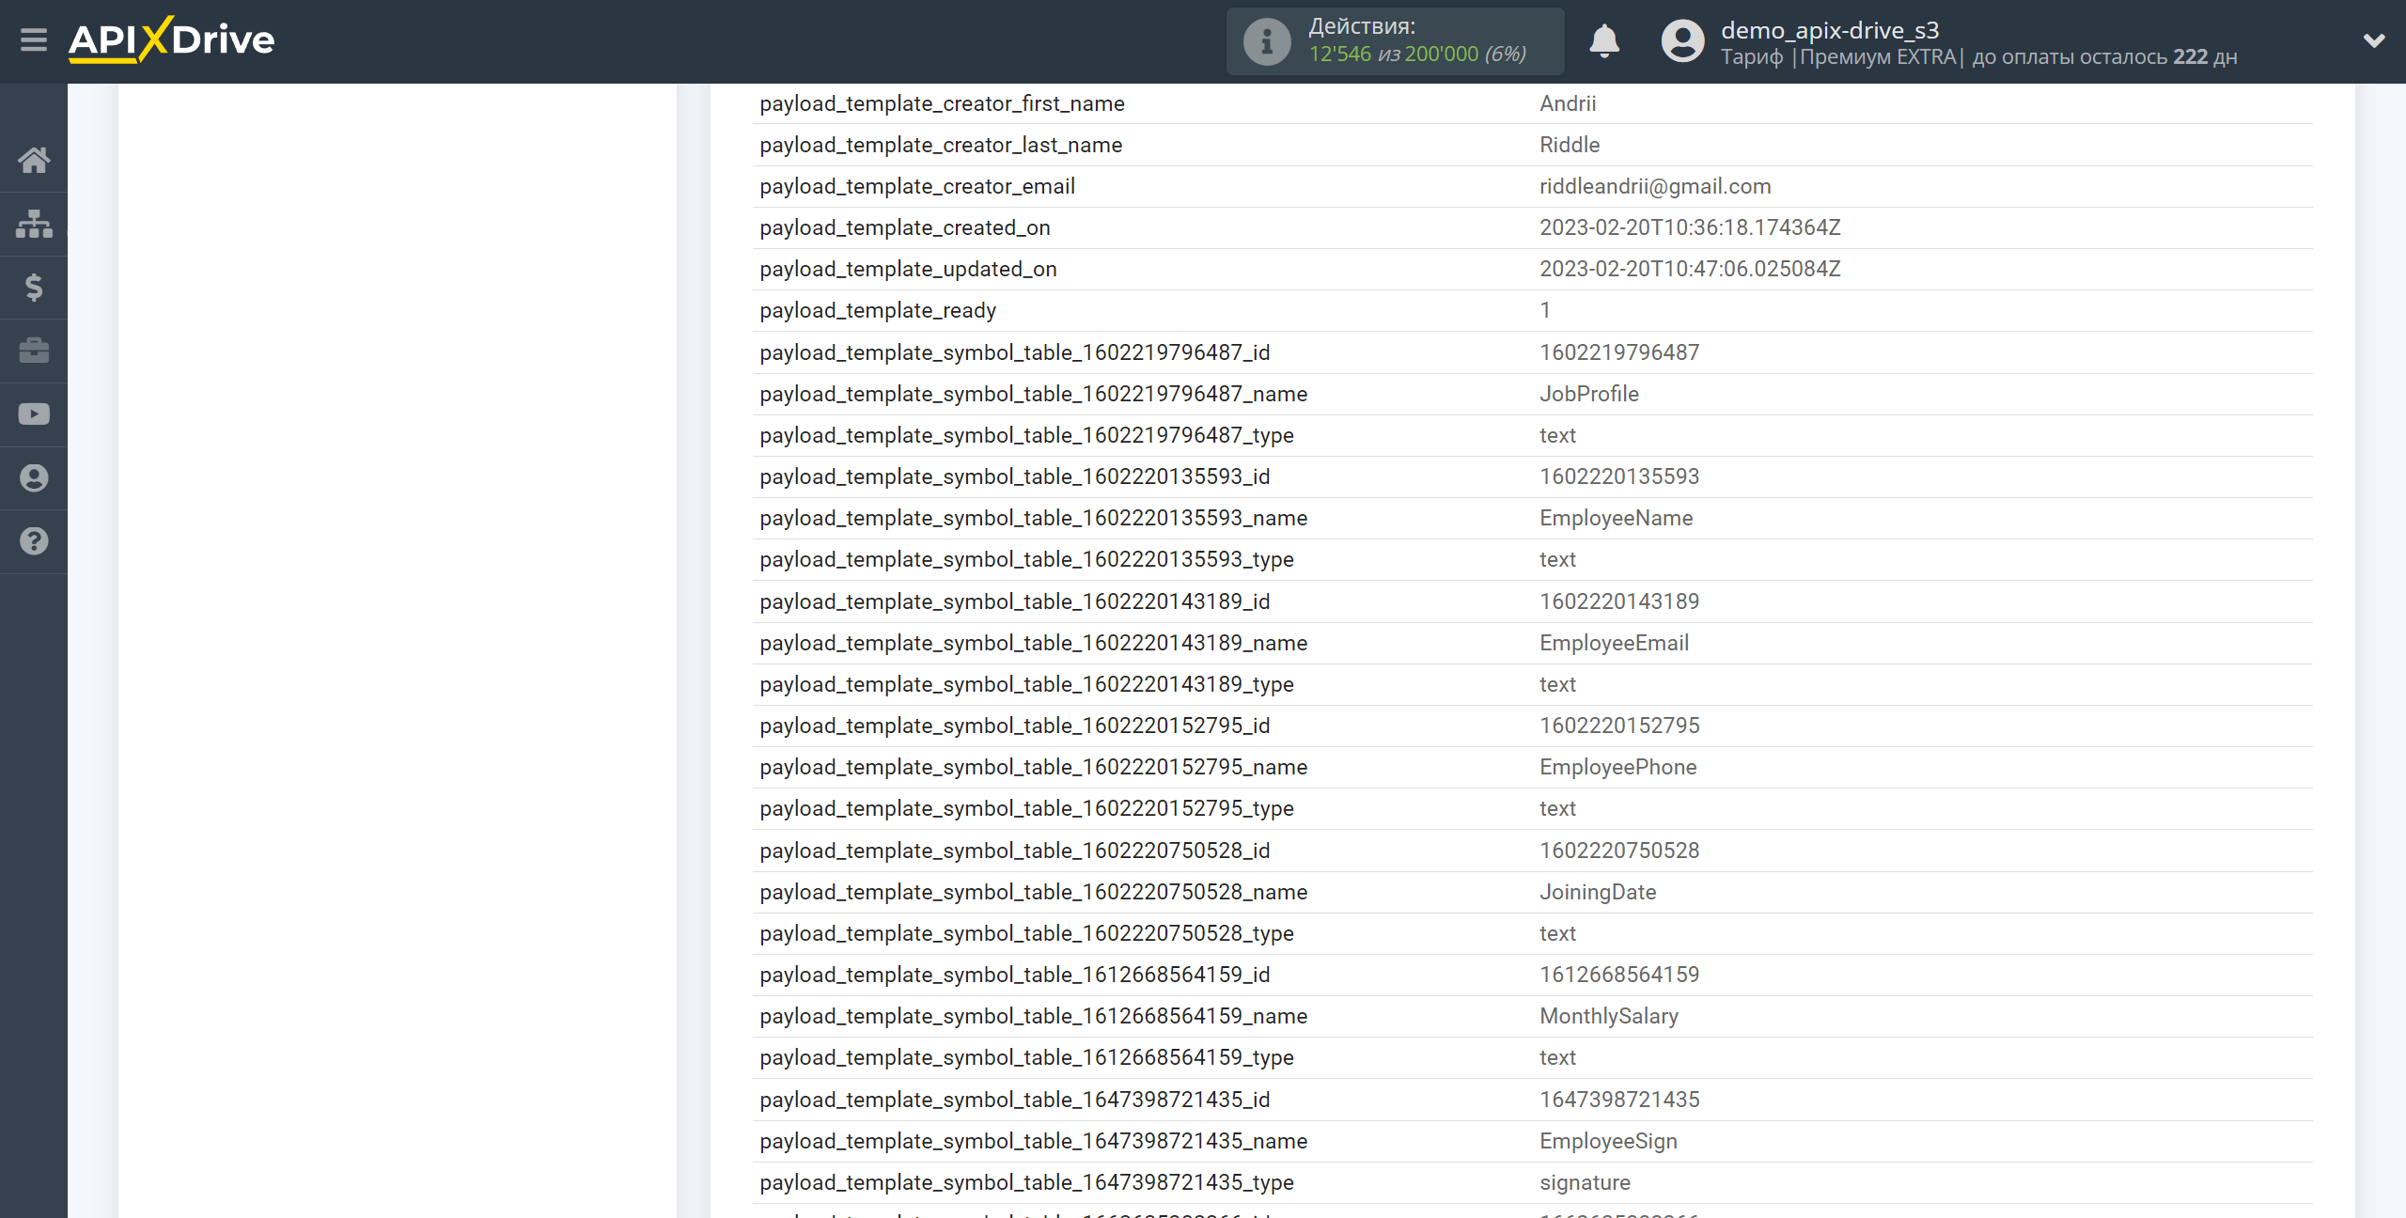Select payload_template_updated_on field

pos(908,269)
